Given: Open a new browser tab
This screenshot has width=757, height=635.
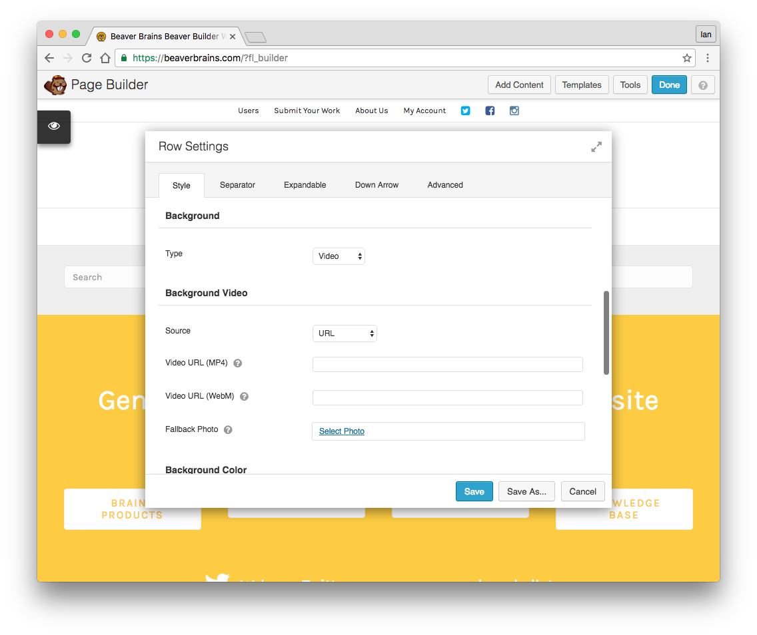Looking at the screenshot, I should (255, 37).
